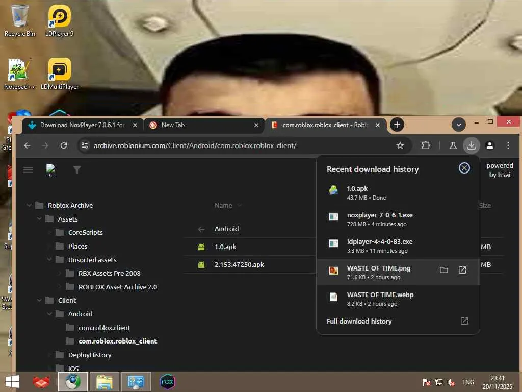
Task: Close the Recent download history popup
Action: pos(464,168)
